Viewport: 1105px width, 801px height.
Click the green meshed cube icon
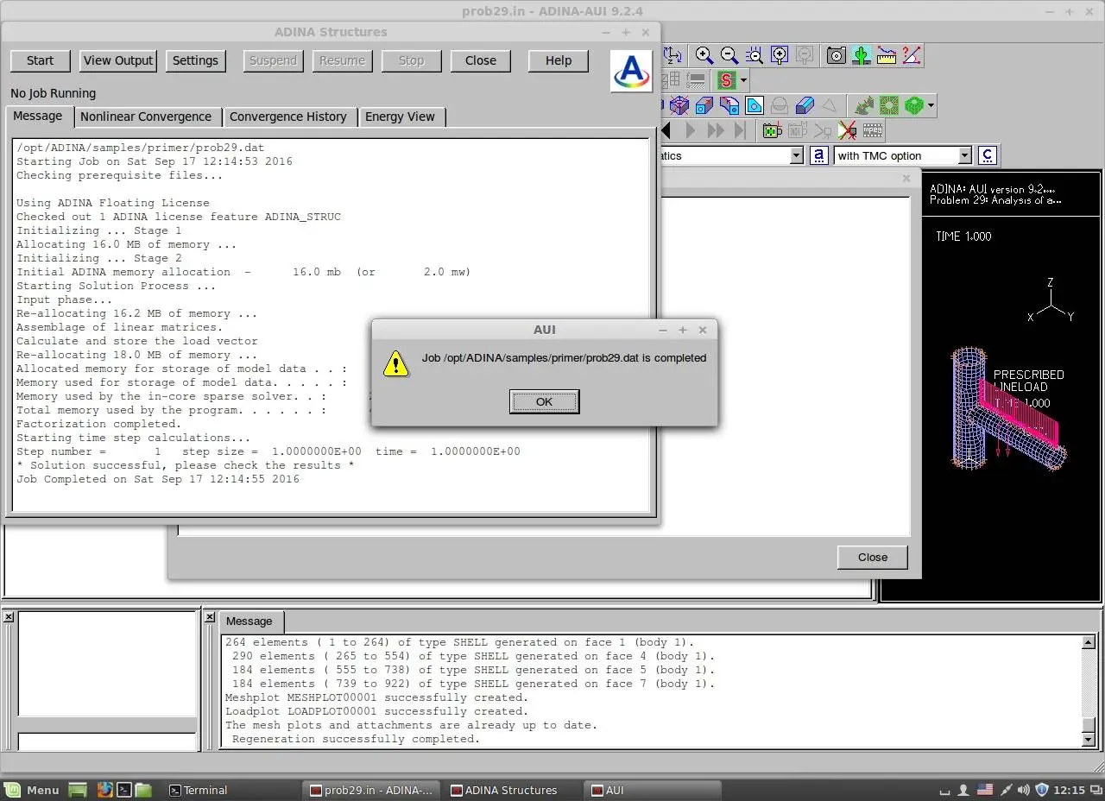(x=913, y=105)
